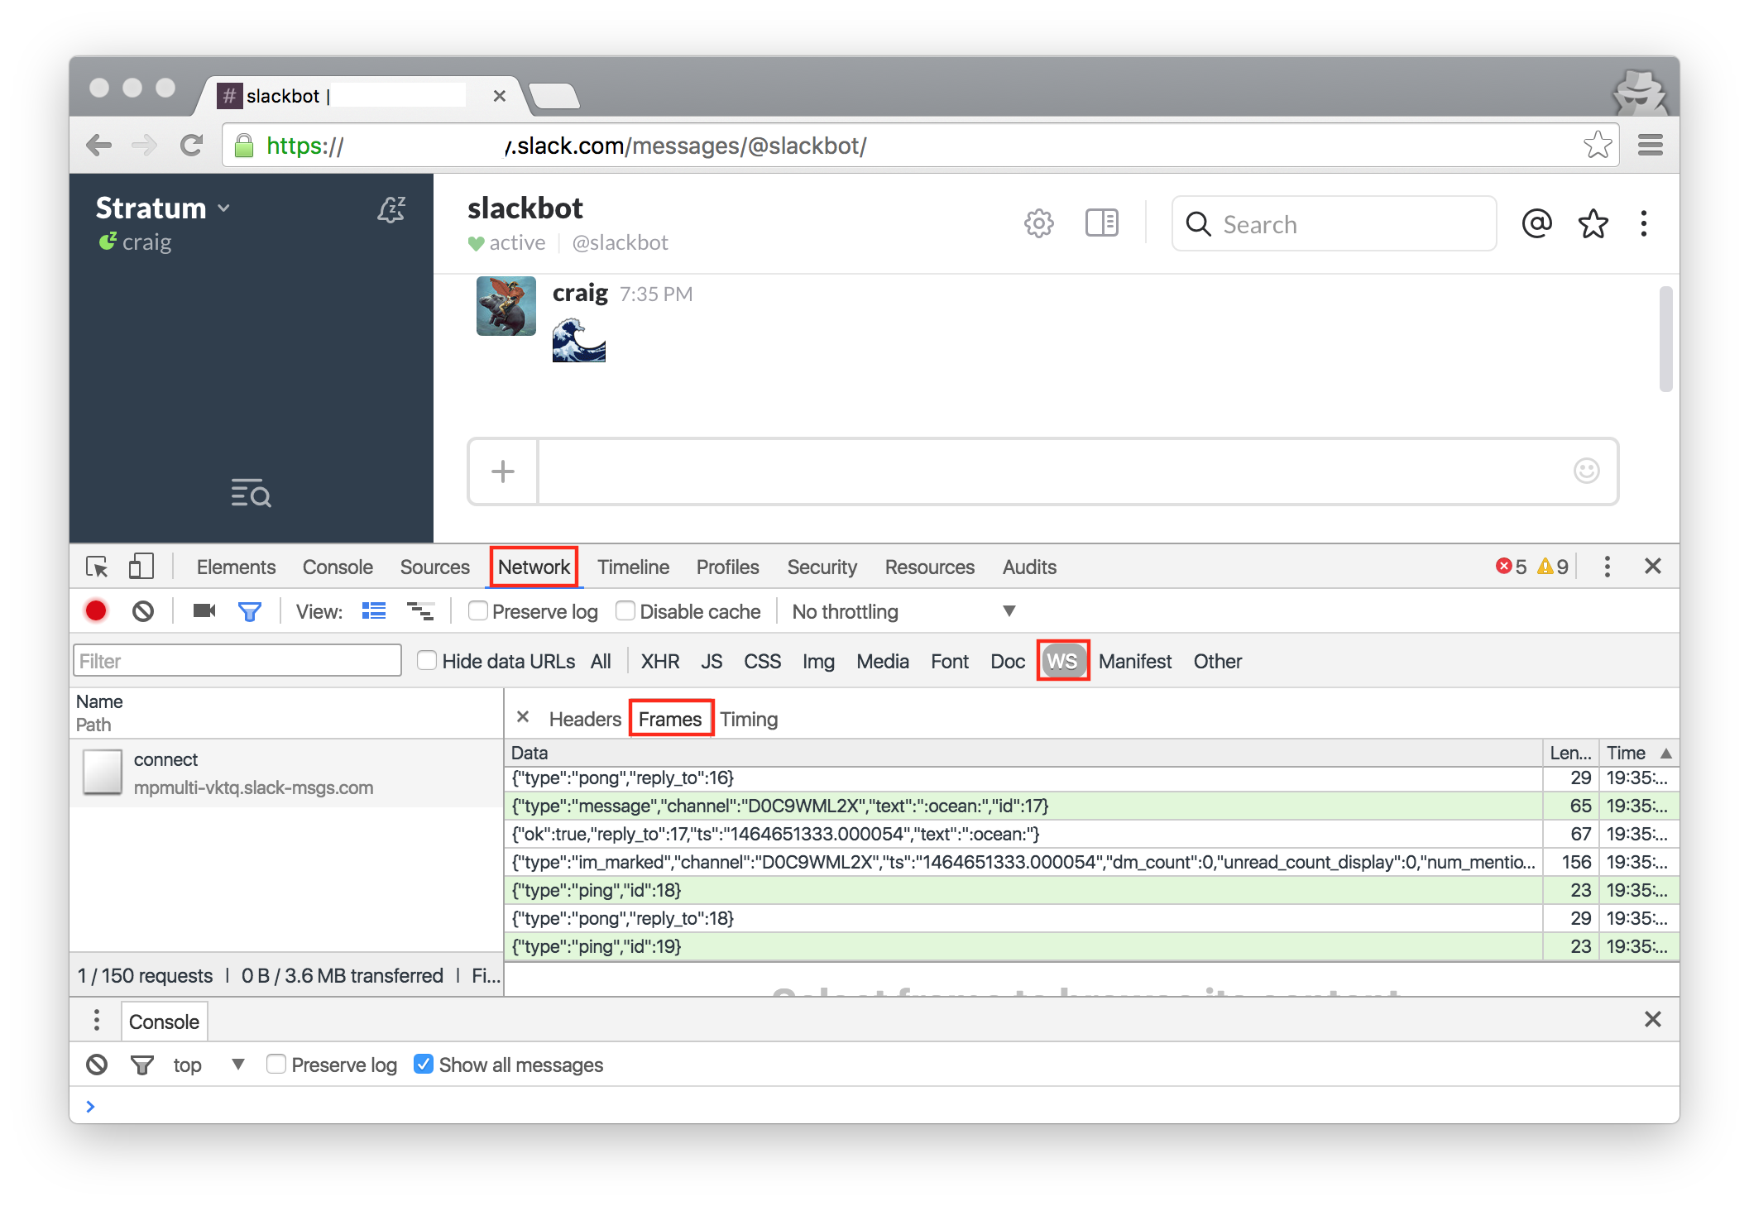The height and width of the screenshot is (1206, 1749).
Task: Switch to the Timeline tab in DevTools
Action: tap(633, 567)
